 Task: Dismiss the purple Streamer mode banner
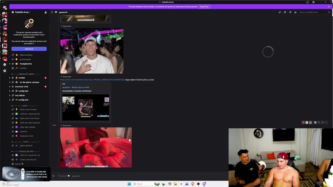[x=329, y=6]
